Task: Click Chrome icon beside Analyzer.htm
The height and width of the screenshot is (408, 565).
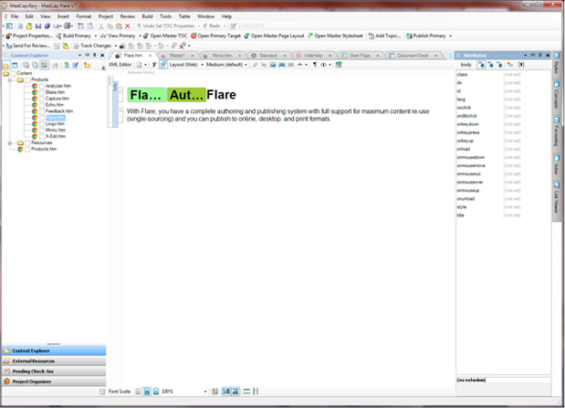Action: click(35, 86)
